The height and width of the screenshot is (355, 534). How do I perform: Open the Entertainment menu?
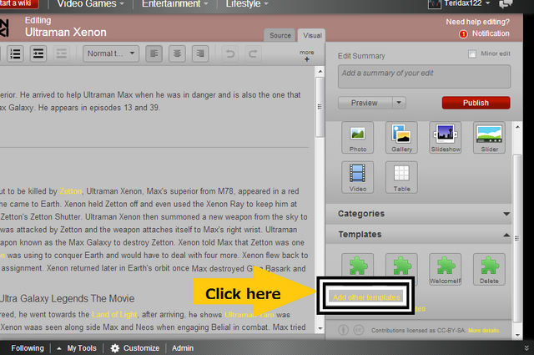174,4
